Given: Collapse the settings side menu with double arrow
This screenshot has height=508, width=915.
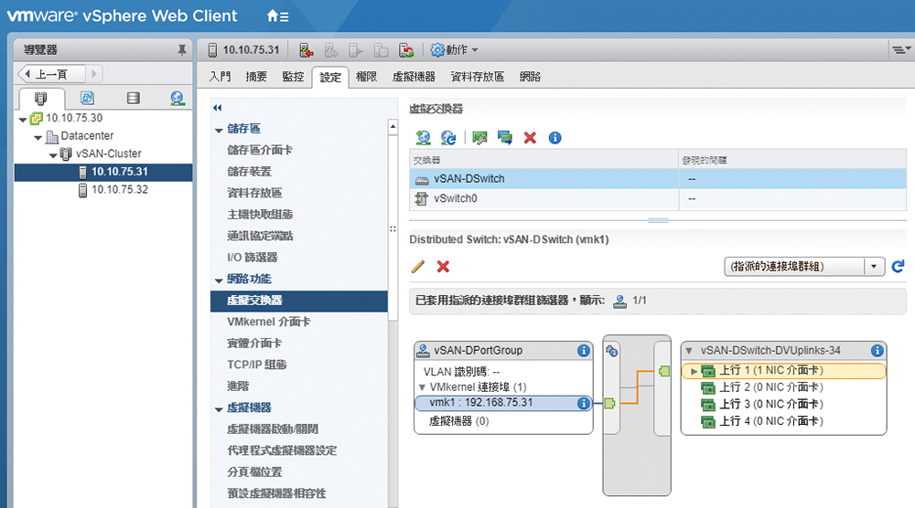Looking at the screenshot, I should [x=218, y=107].
